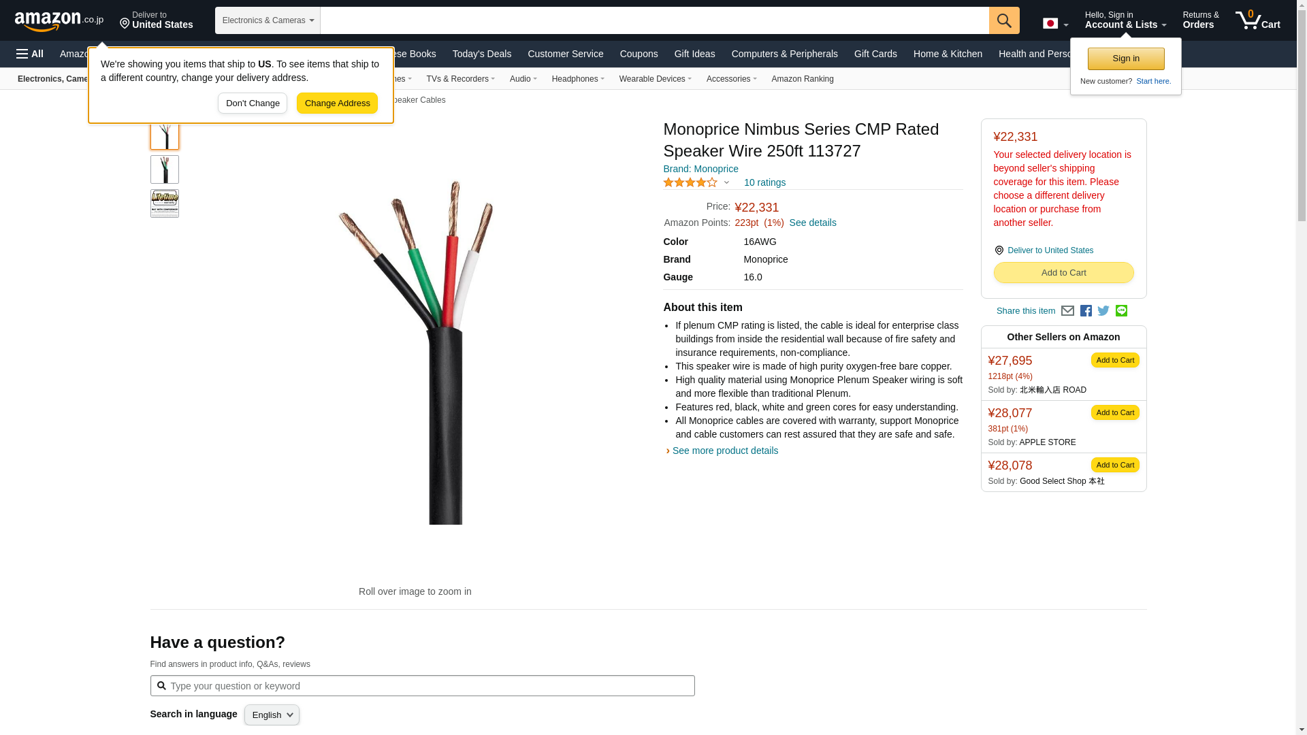Share this item via email icon
Image resolution: width=1307 pixels, height=735 pixels.
(x=1067, y=311)
